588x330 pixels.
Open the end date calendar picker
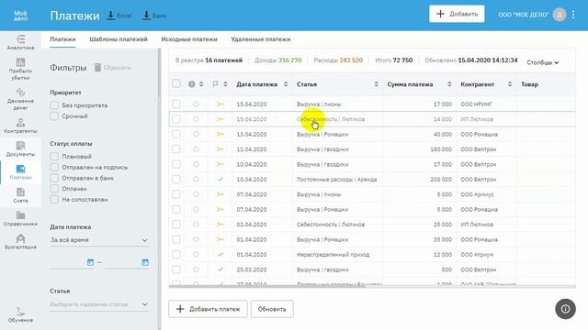coord(145,262)
